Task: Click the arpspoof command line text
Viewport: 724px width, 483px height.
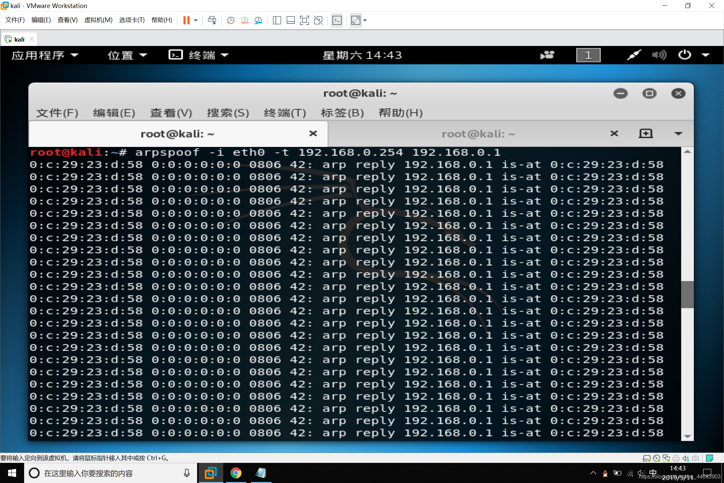Action: pyautogui.click(x=318, y=153)
